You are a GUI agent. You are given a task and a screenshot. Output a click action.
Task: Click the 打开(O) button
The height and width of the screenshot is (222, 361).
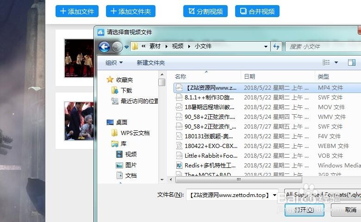click(305, 210)
